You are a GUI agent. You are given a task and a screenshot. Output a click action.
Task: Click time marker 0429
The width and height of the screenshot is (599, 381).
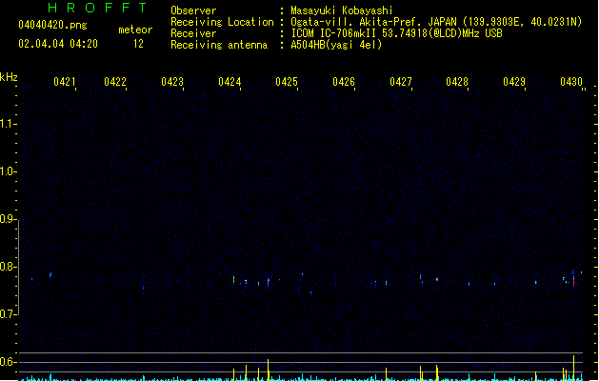click(x=514, y=82)
